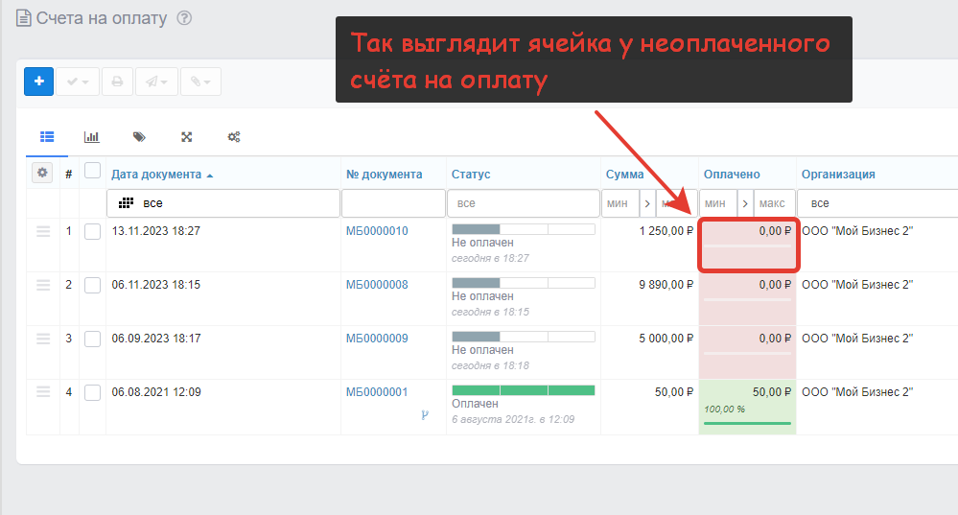
Task: Click the Сумма 'мин' filter field
Action: (620, 203)
